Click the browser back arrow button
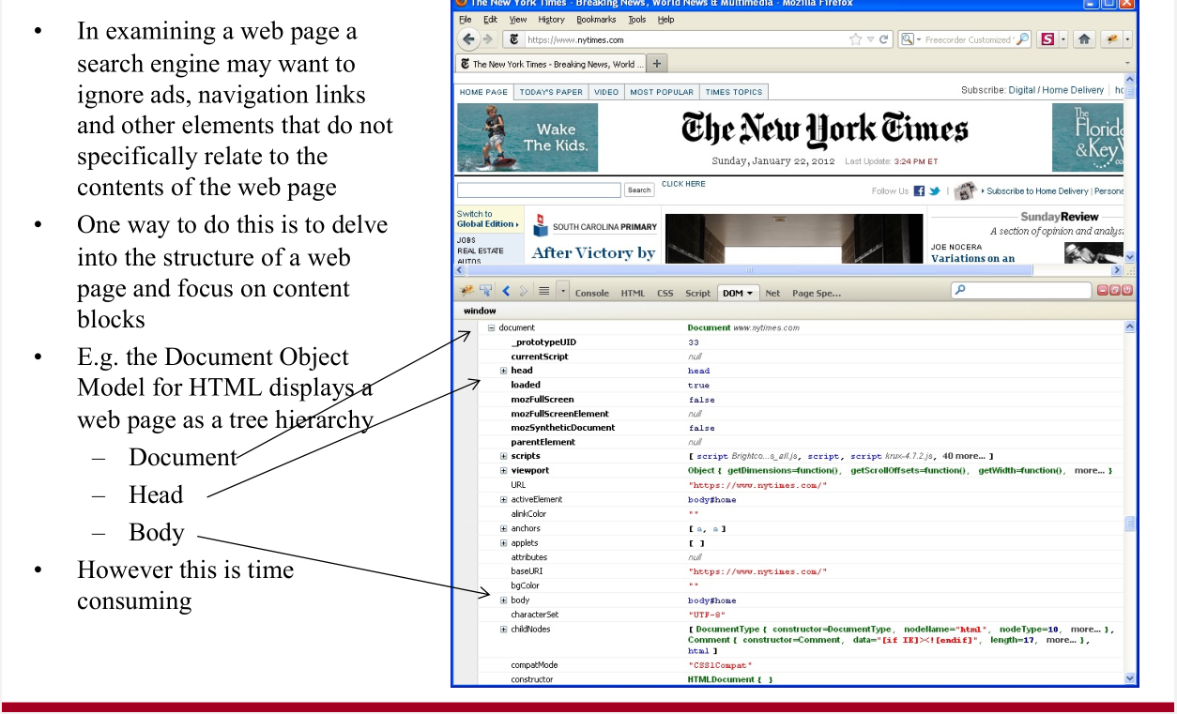 pyautogui.click(x=468, y=39)
